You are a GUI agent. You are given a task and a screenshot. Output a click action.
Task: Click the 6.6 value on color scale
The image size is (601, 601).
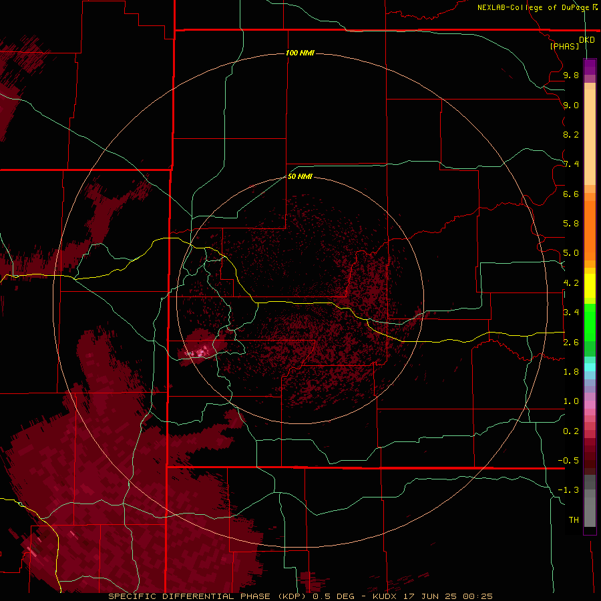pos(571,194)
